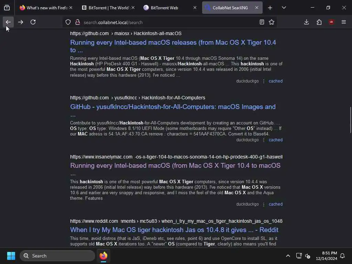Open Running every Intel-based macOS releases link

tap(173, 46)
